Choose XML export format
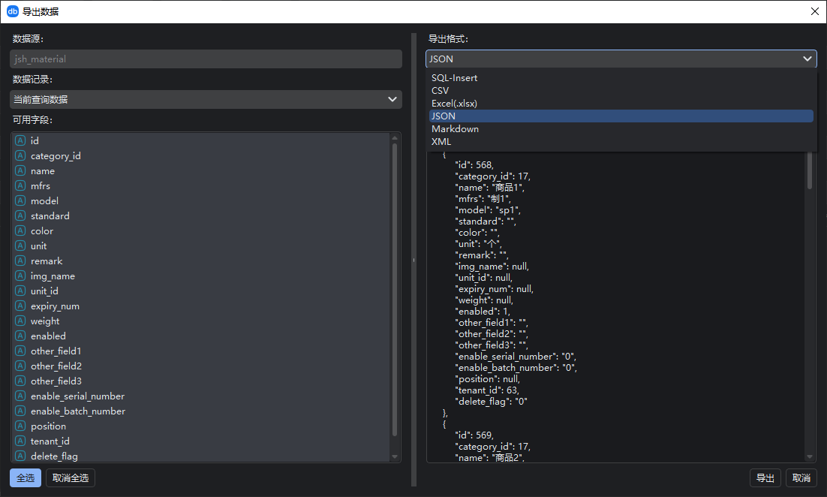The image size is (827, 497). (621, 141)
